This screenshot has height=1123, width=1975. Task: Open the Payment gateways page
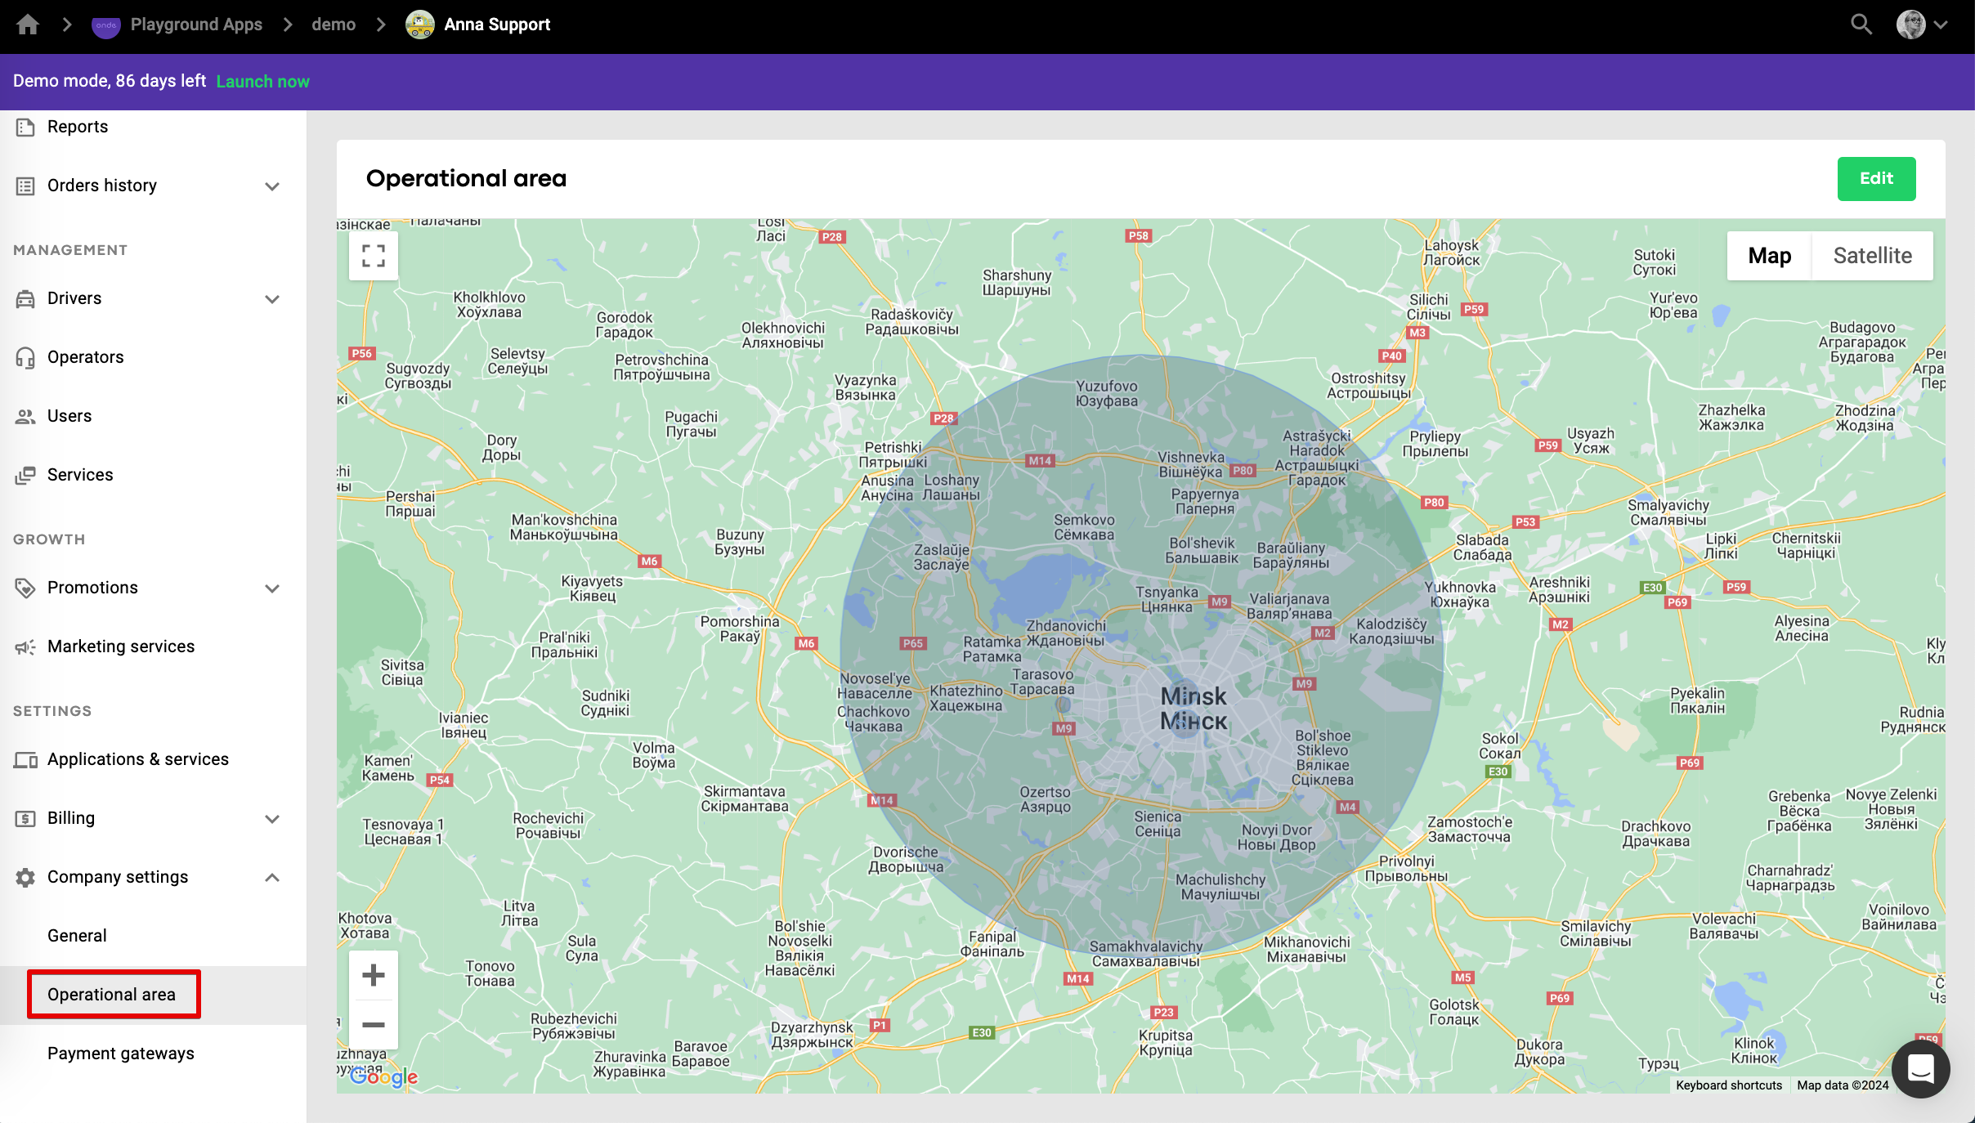[x=120, y=1054]
